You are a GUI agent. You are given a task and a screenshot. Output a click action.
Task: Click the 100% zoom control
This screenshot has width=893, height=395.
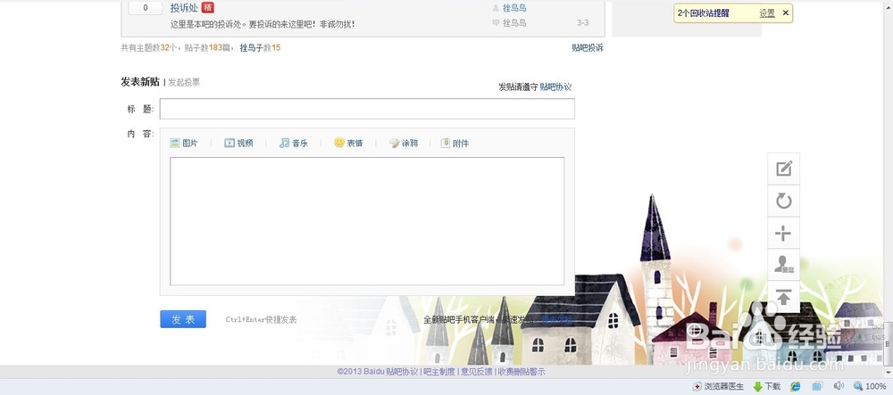pos(870,386)
